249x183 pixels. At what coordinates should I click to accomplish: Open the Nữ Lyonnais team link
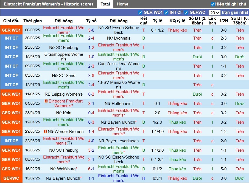[119, 38]
